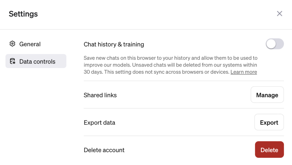Screen dimensions: 292x165
Task: Click the Delete account label
Action: 104,150
